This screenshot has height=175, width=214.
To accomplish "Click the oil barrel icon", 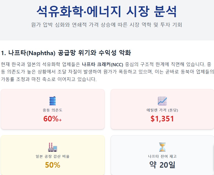I will (x=52, y=101).
